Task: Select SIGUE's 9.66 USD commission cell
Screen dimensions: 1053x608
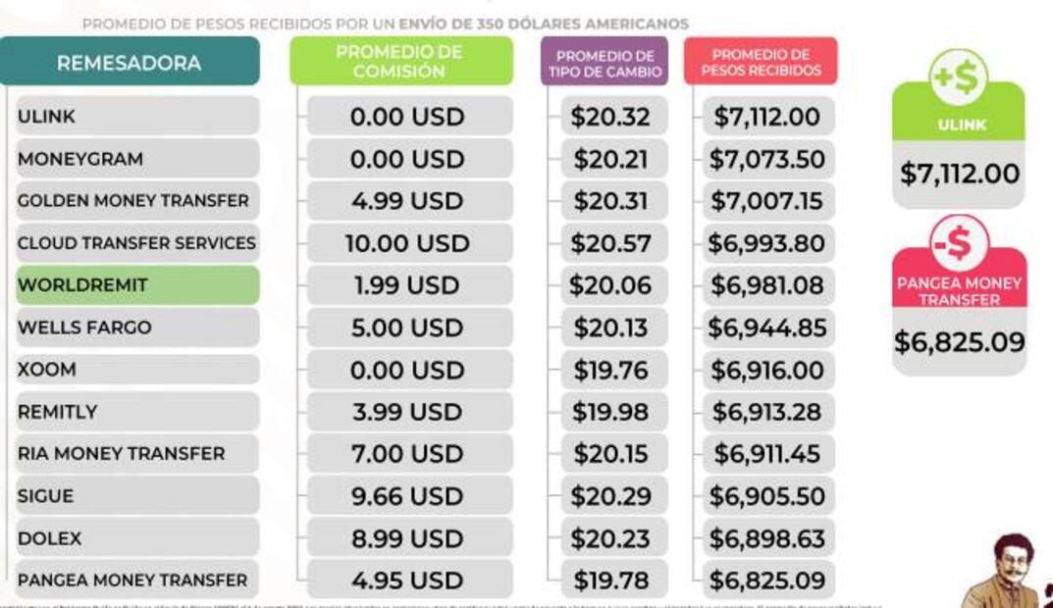Action: tap(408, 496)
